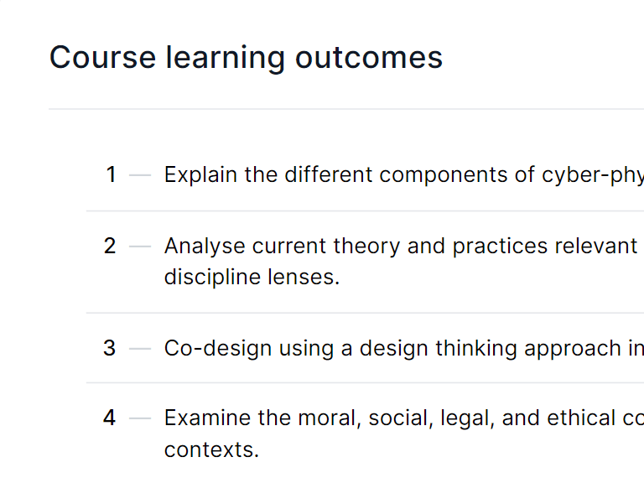Click the word "Analyse" in outcome 2

[205, 246]
